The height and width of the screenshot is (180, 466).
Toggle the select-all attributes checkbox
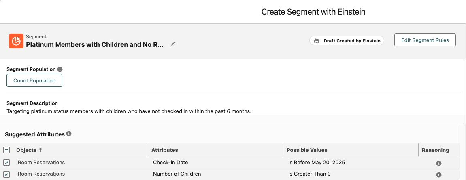[7, 150]
